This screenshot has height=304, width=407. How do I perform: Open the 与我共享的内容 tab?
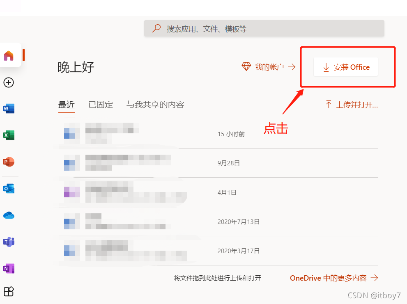point(155,105)
